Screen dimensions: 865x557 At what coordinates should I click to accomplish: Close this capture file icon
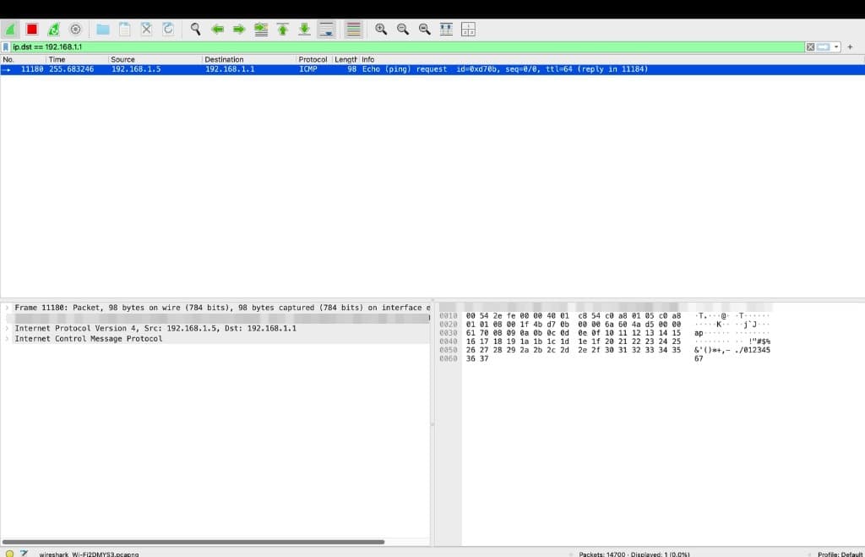pos(146,30)
